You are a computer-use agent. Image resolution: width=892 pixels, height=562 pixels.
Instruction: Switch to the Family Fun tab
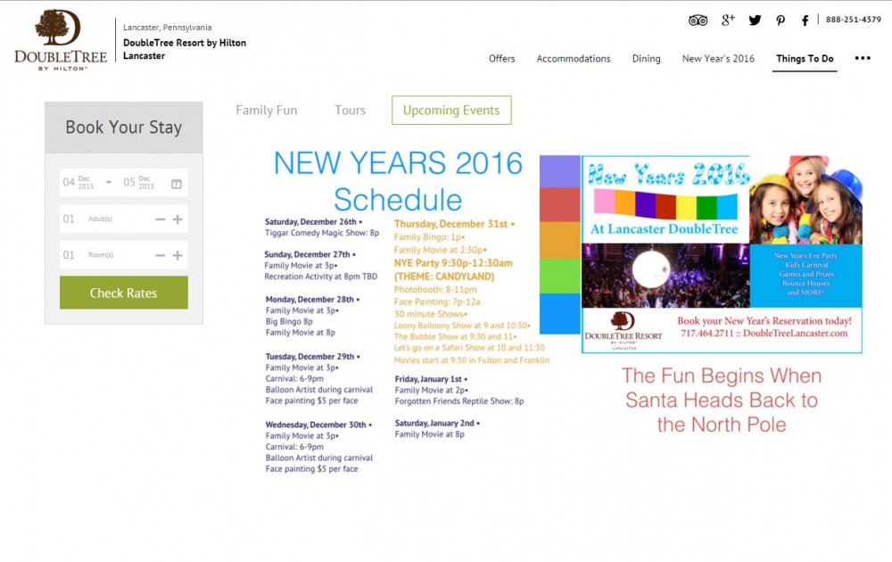pyautogui.click(x=266, y=111)
